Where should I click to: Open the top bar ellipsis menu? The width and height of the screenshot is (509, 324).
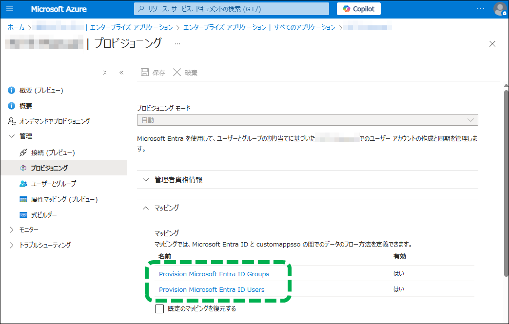pyautogui.click(x=481, y=9)
